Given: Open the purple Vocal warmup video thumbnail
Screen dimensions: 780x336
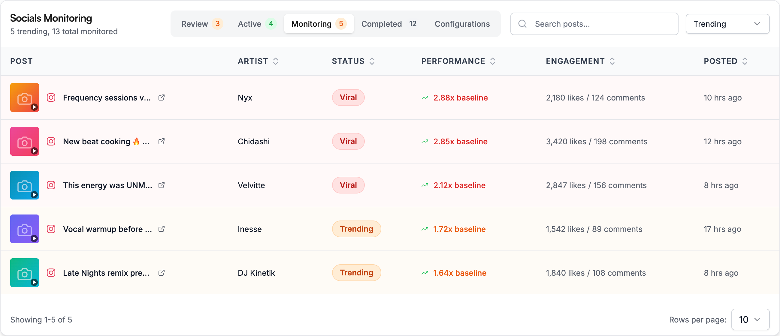Looking at the screenshot, I should pos(25,229).
